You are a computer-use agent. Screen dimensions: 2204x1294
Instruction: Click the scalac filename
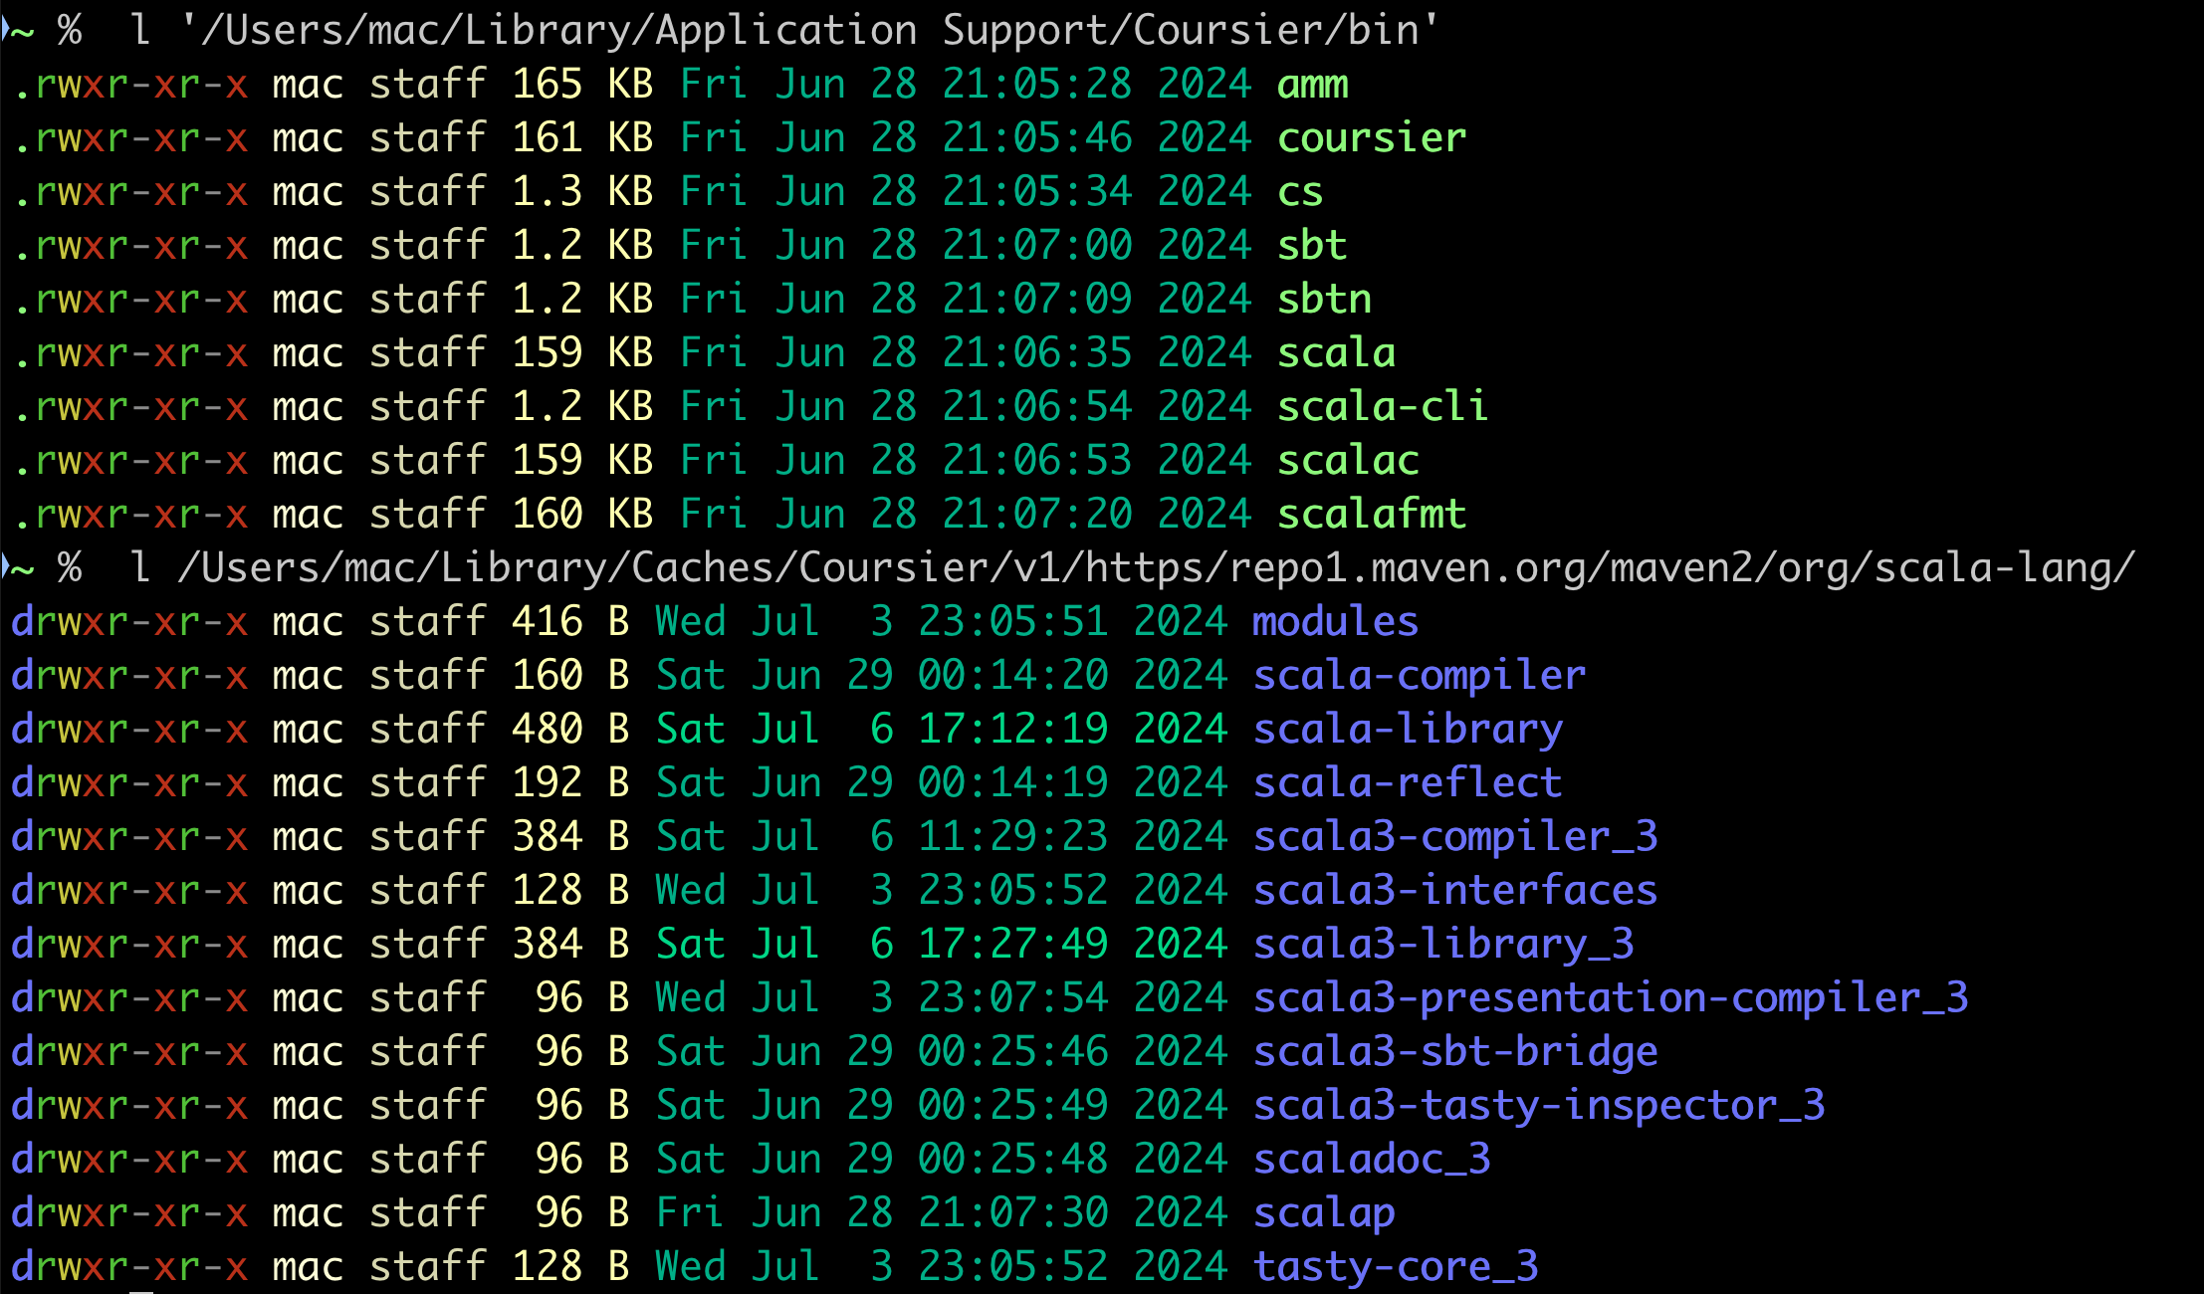coord(1348,462)
